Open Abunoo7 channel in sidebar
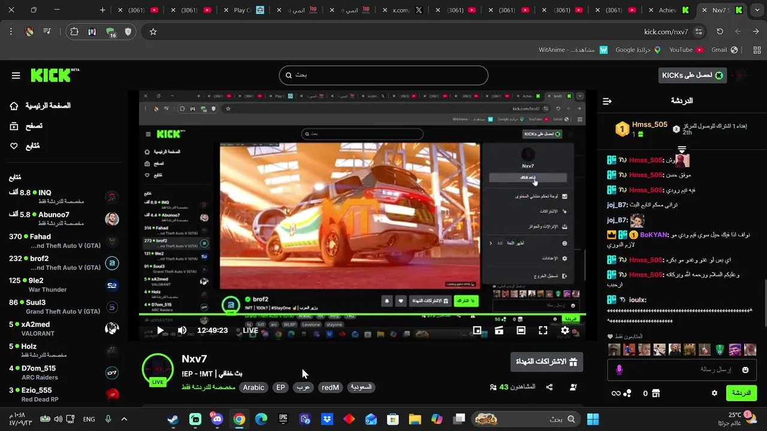This screenshot has height=431, width=767. pyautogui.click(x=64, y=218)
